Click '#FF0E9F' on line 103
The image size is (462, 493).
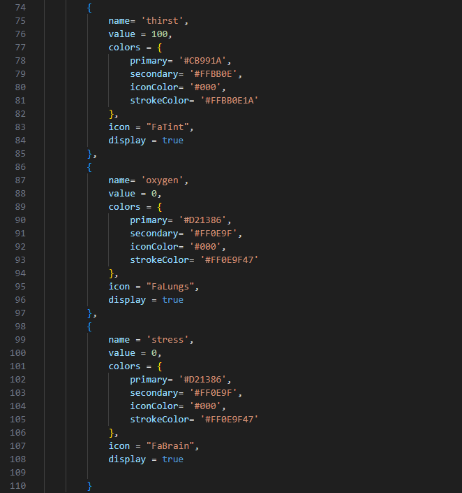tap(213, 393)
